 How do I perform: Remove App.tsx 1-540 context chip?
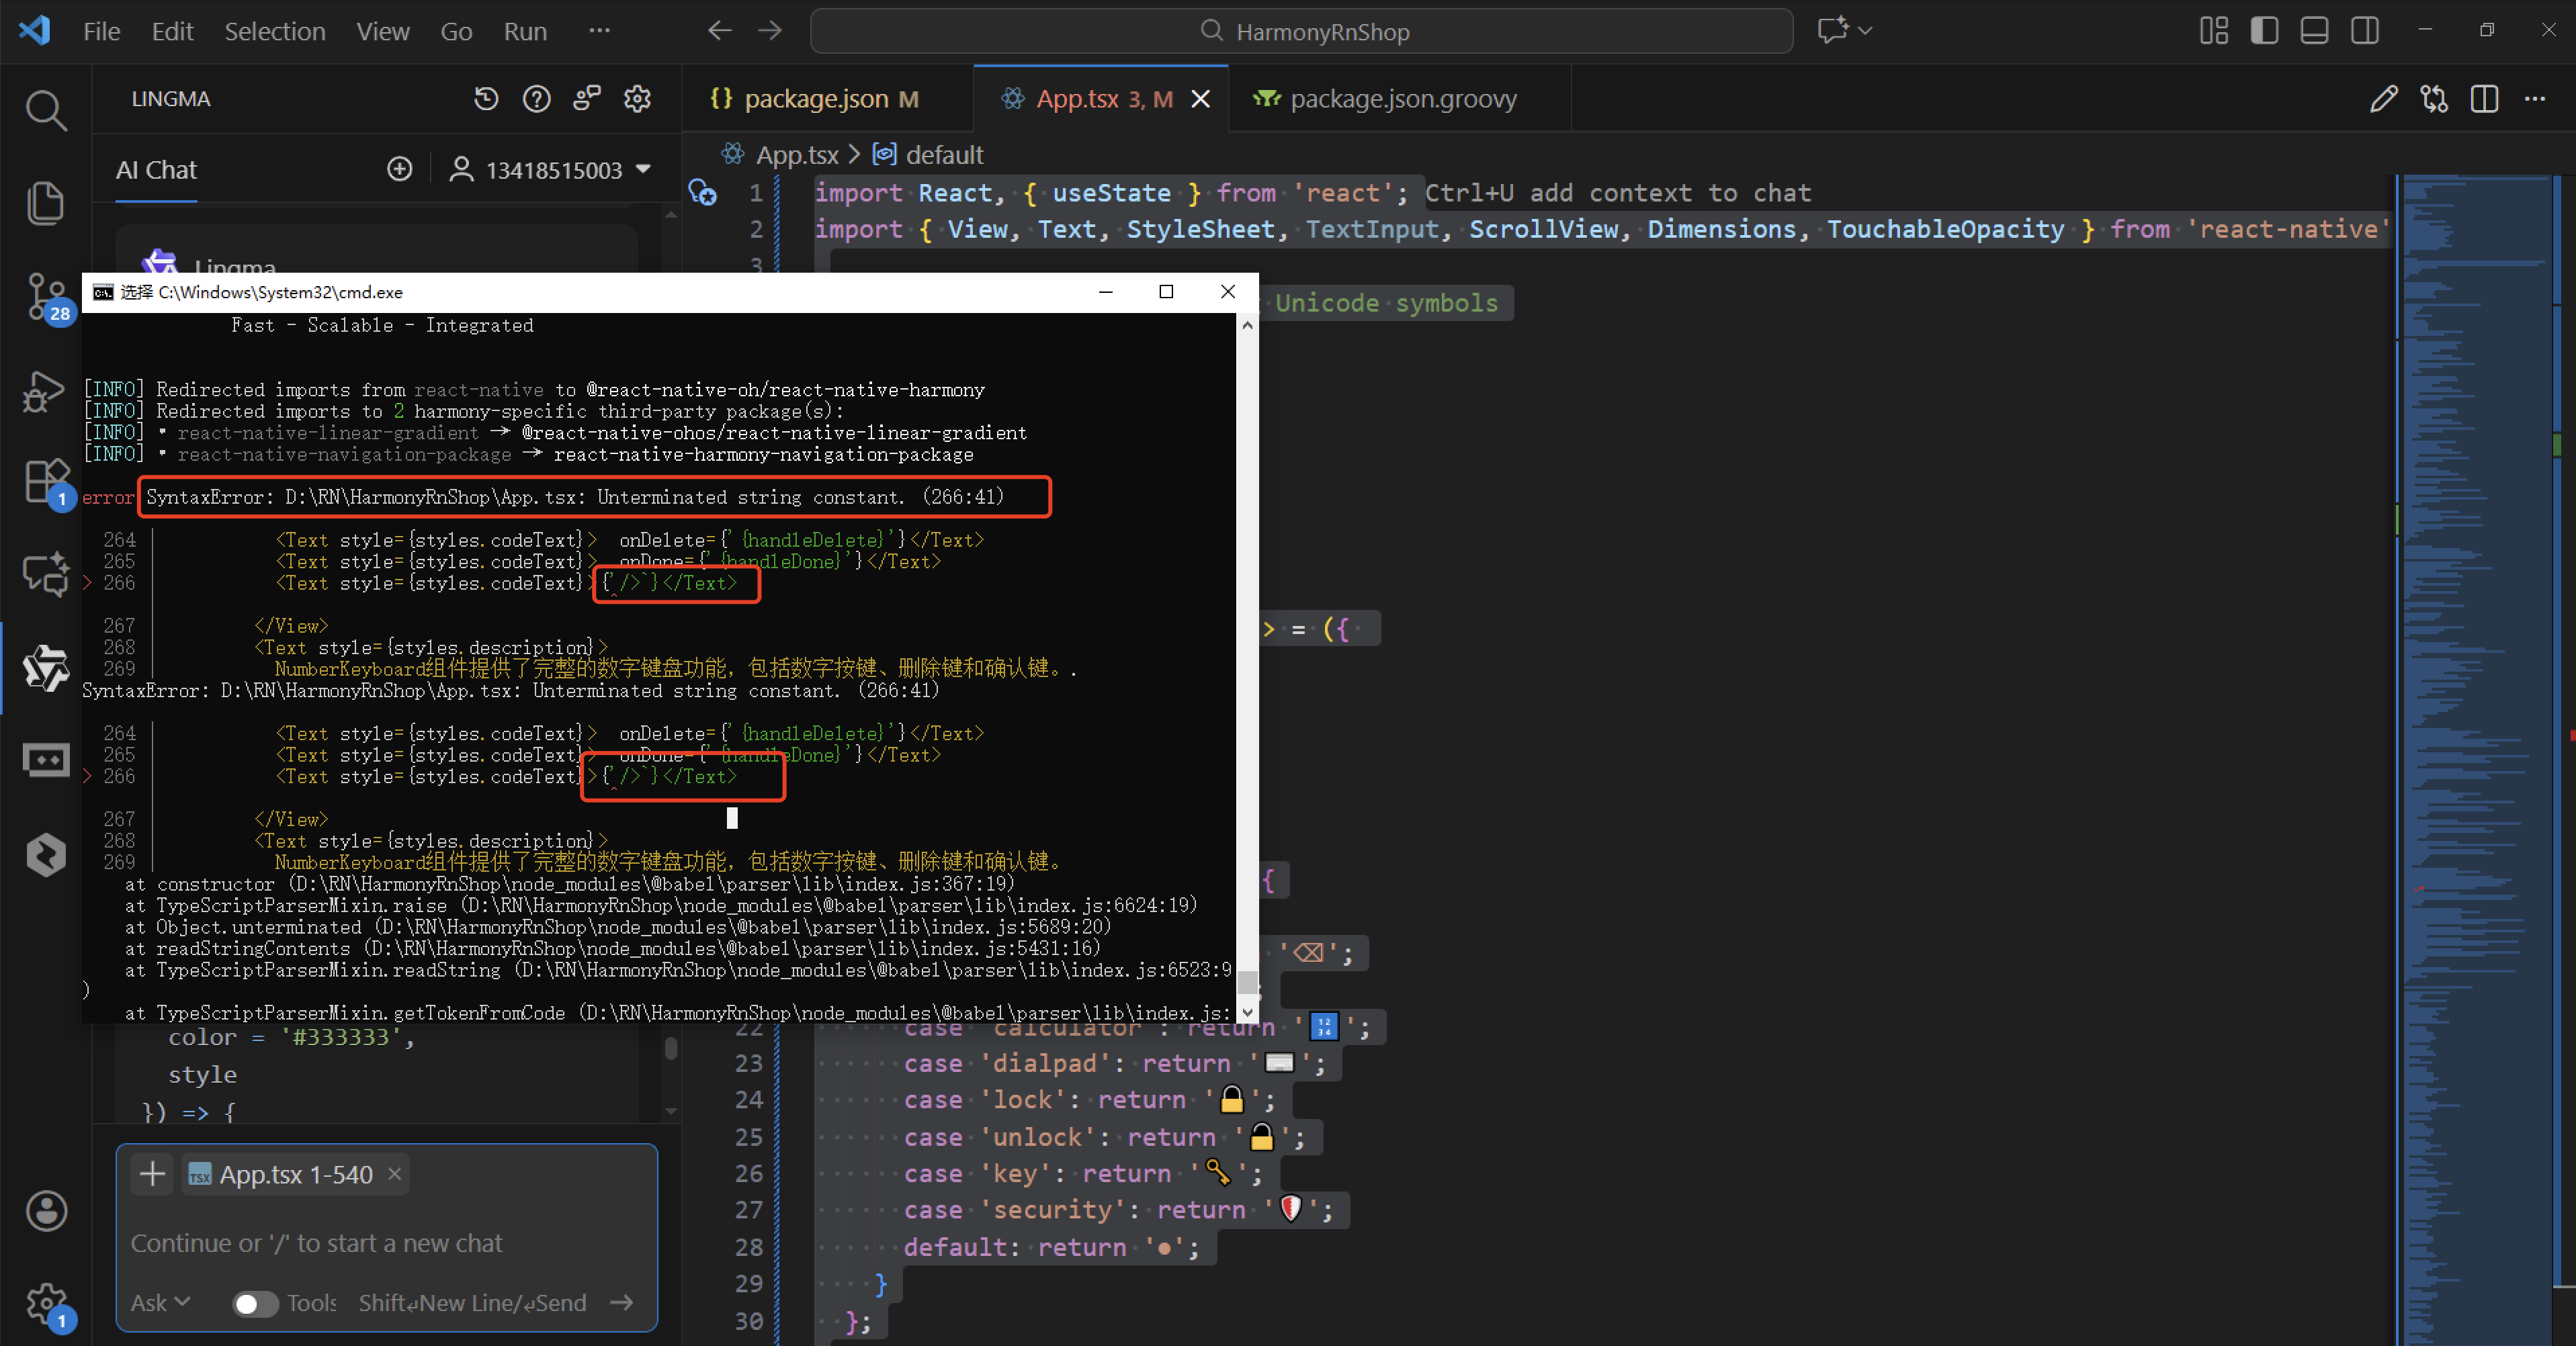395,1173
